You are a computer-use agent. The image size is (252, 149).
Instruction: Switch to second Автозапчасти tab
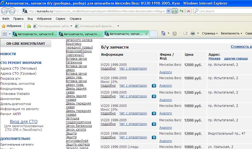point(81,34)
